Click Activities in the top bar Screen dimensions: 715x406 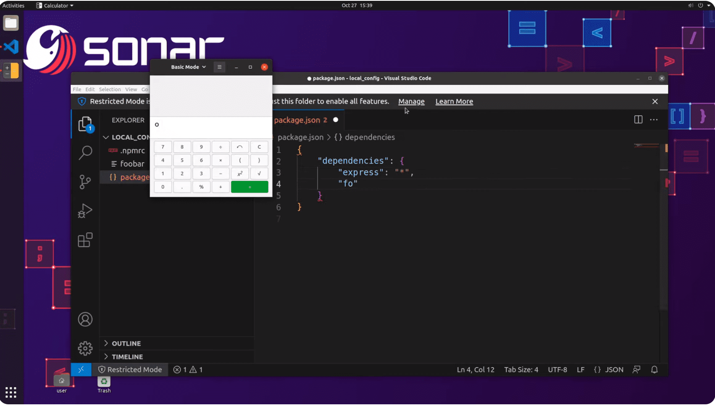coord(13,5)
